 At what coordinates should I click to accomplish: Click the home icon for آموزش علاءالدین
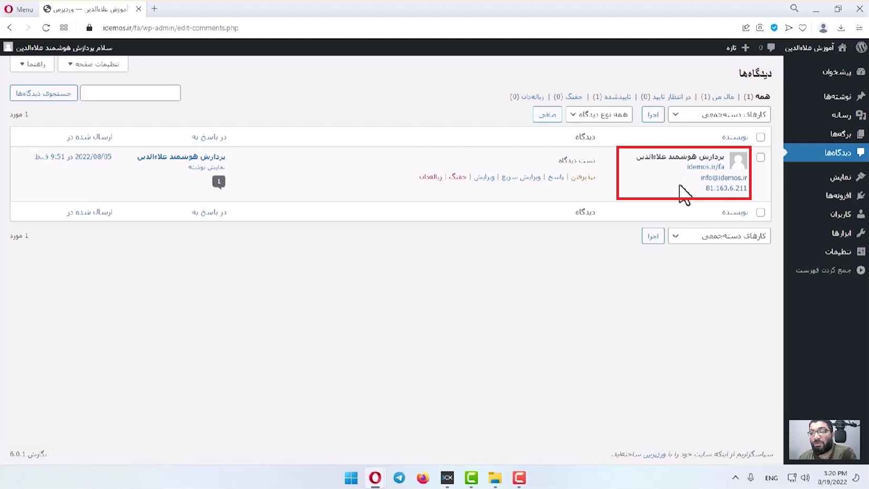pos(842,47)
